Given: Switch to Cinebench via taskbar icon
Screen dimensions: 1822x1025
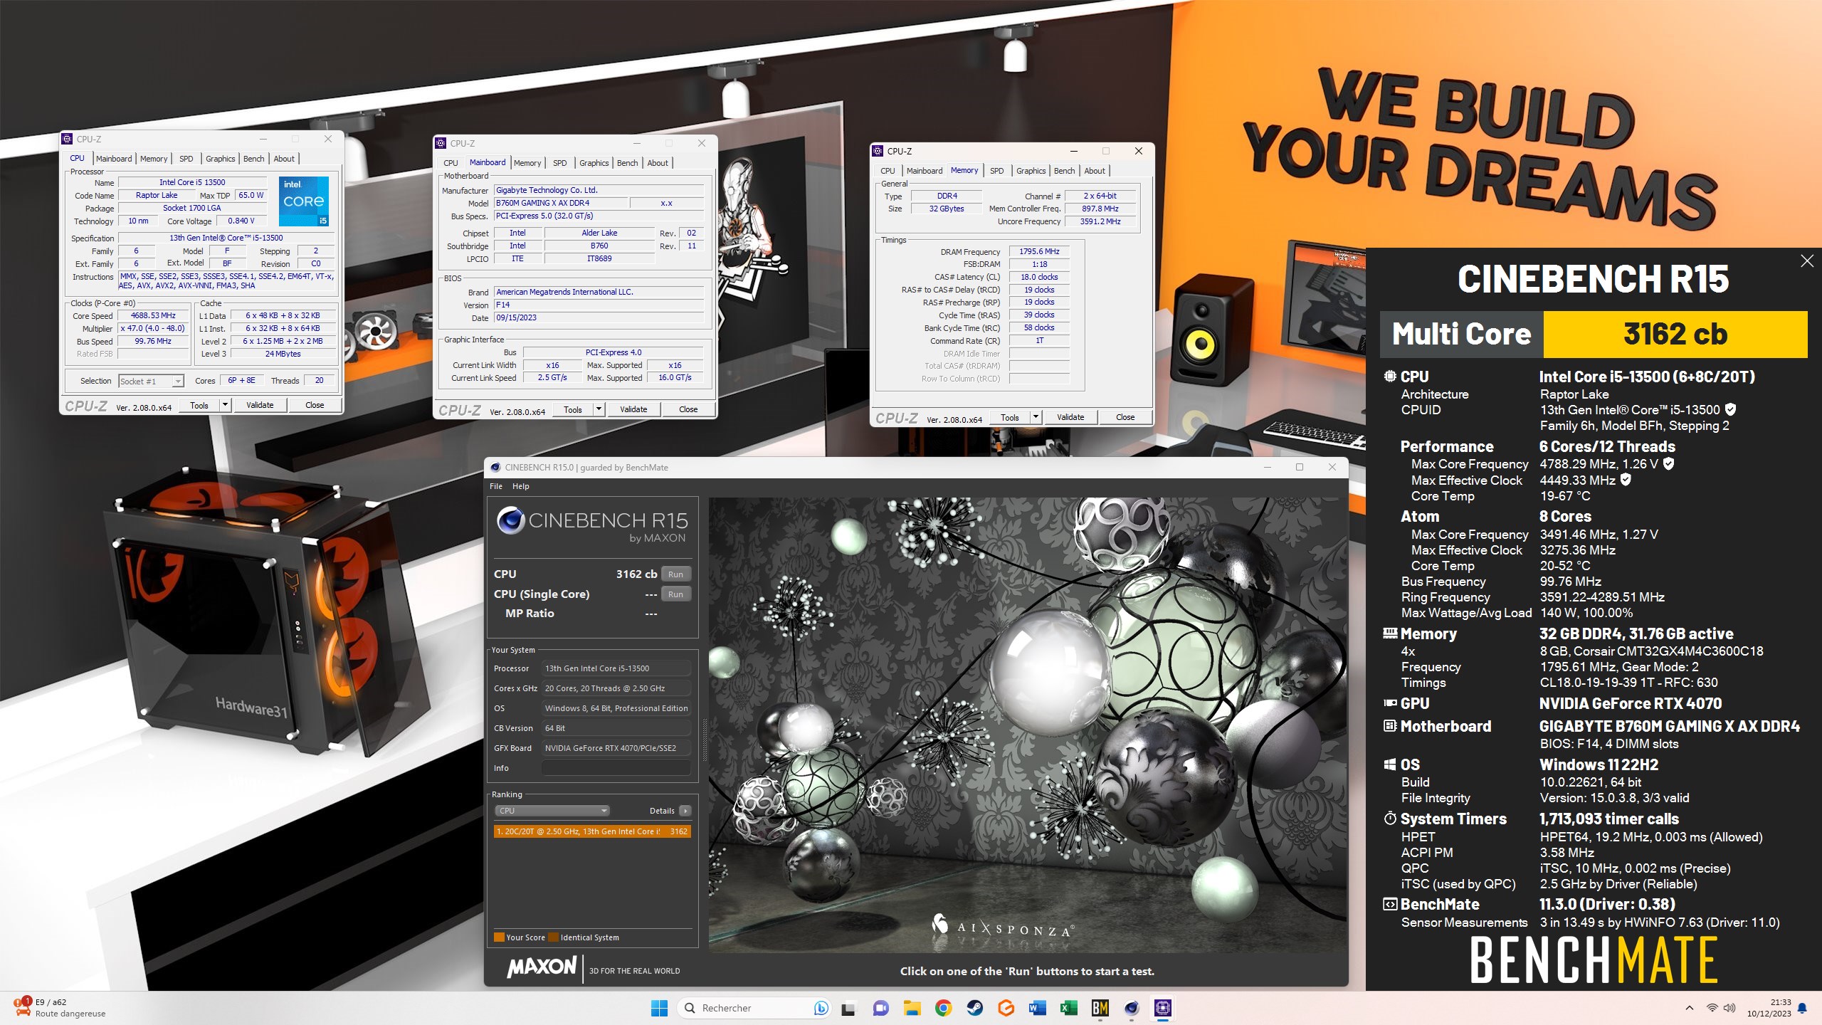Looking at the screenshot, I should click(x=1132, y=1008).
